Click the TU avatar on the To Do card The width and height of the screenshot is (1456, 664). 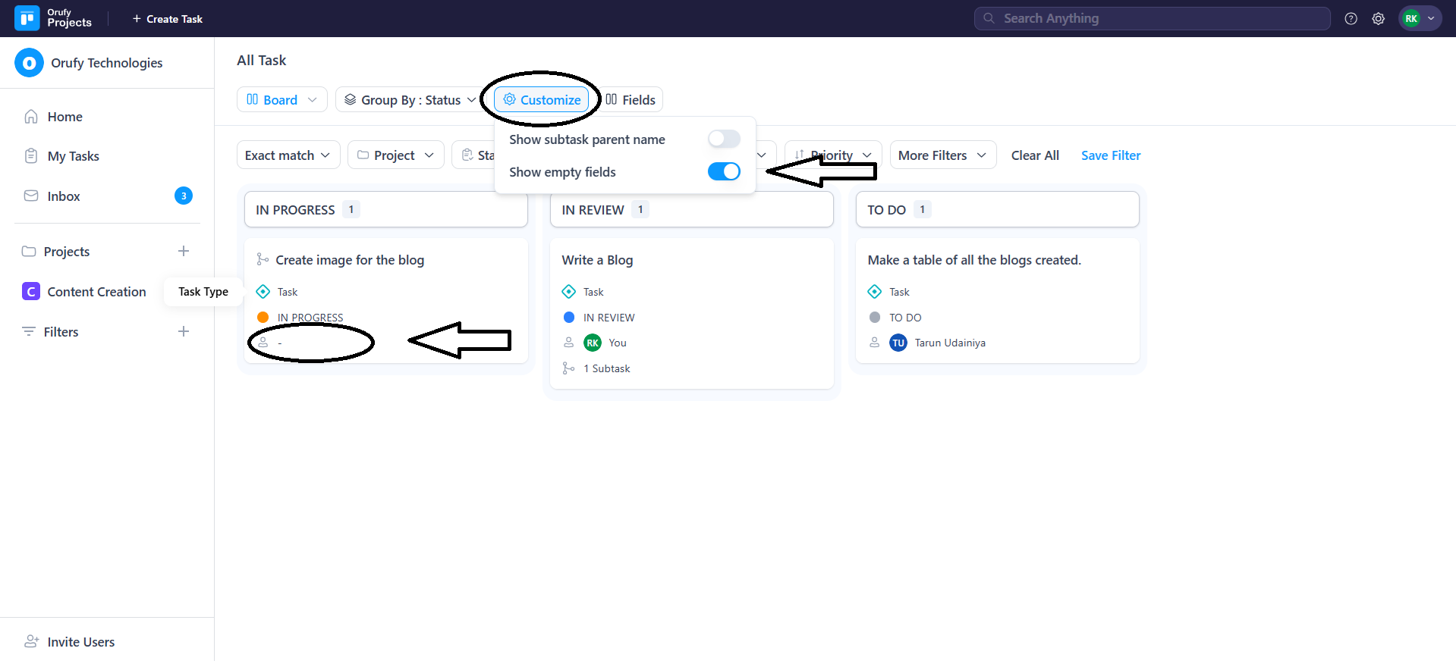898,343
